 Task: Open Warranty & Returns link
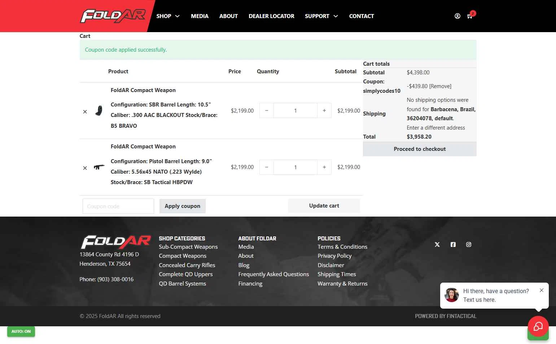pos(342,284)
